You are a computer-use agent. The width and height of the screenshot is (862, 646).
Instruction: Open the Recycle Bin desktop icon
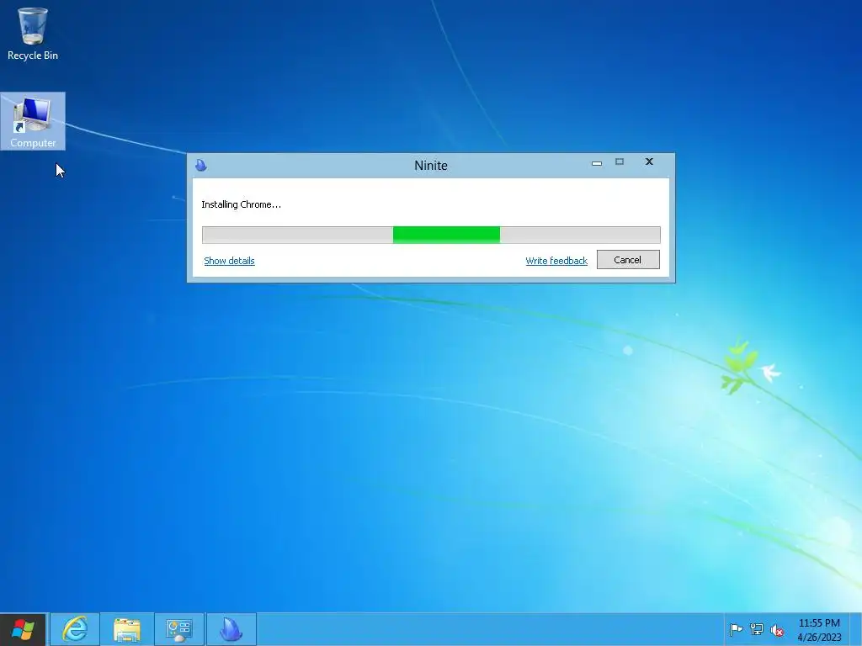pyautogui.click(x=33, y=33)
